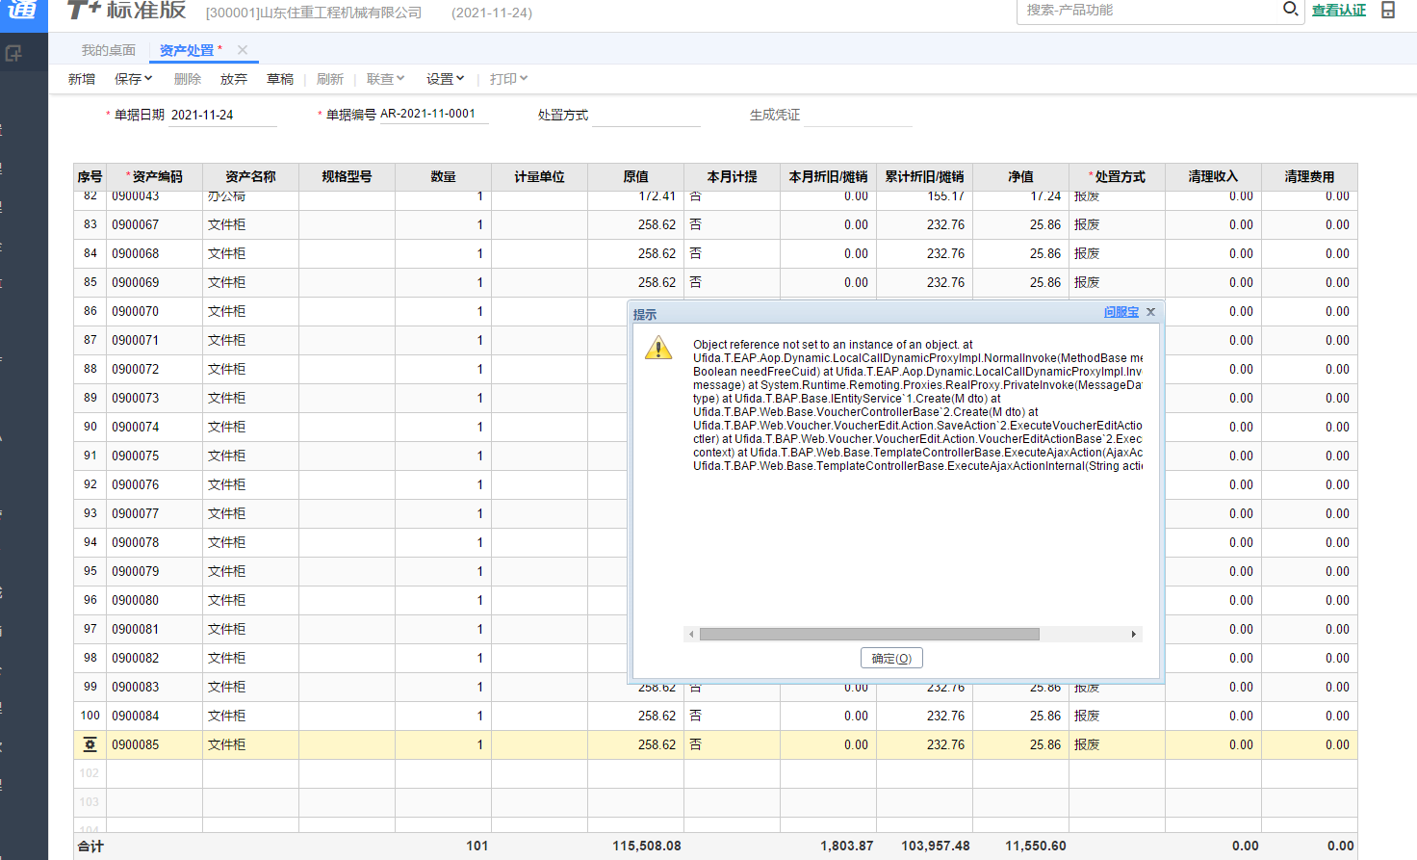This screenshot has width=1417, height=860.
Task: Click row number 100
Action: (90, 716)
